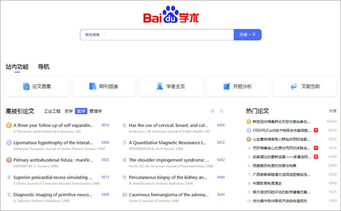
Task: Open 'Percutaneous biopsy of the kidney' paper
Action: pos(168,177)
